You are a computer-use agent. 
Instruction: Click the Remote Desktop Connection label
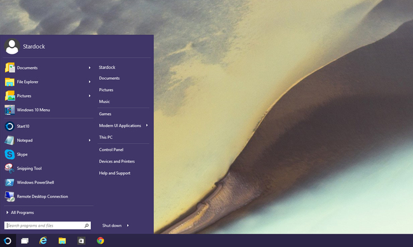pyautogui.click(x=43, y=196)
